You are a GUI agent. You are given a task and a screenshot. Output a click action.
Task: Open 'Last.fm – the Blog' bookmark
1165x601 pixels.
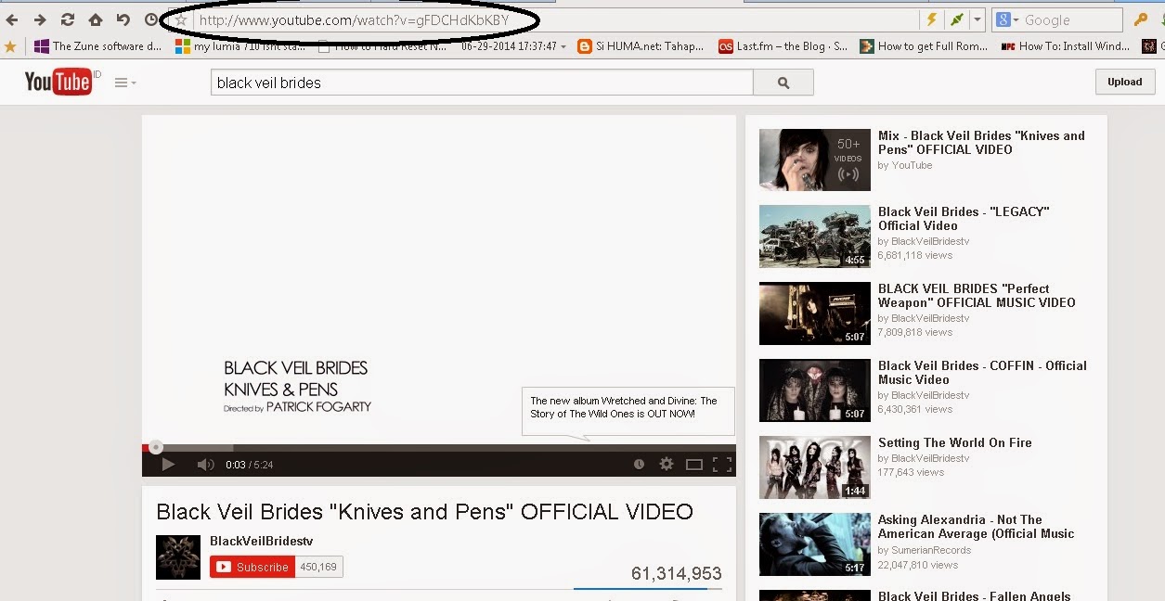(x=783, y=45)
